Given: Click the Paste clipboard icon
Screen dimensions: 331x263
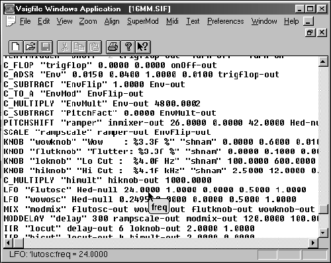Looking at the screenshot, I should 94,47.
